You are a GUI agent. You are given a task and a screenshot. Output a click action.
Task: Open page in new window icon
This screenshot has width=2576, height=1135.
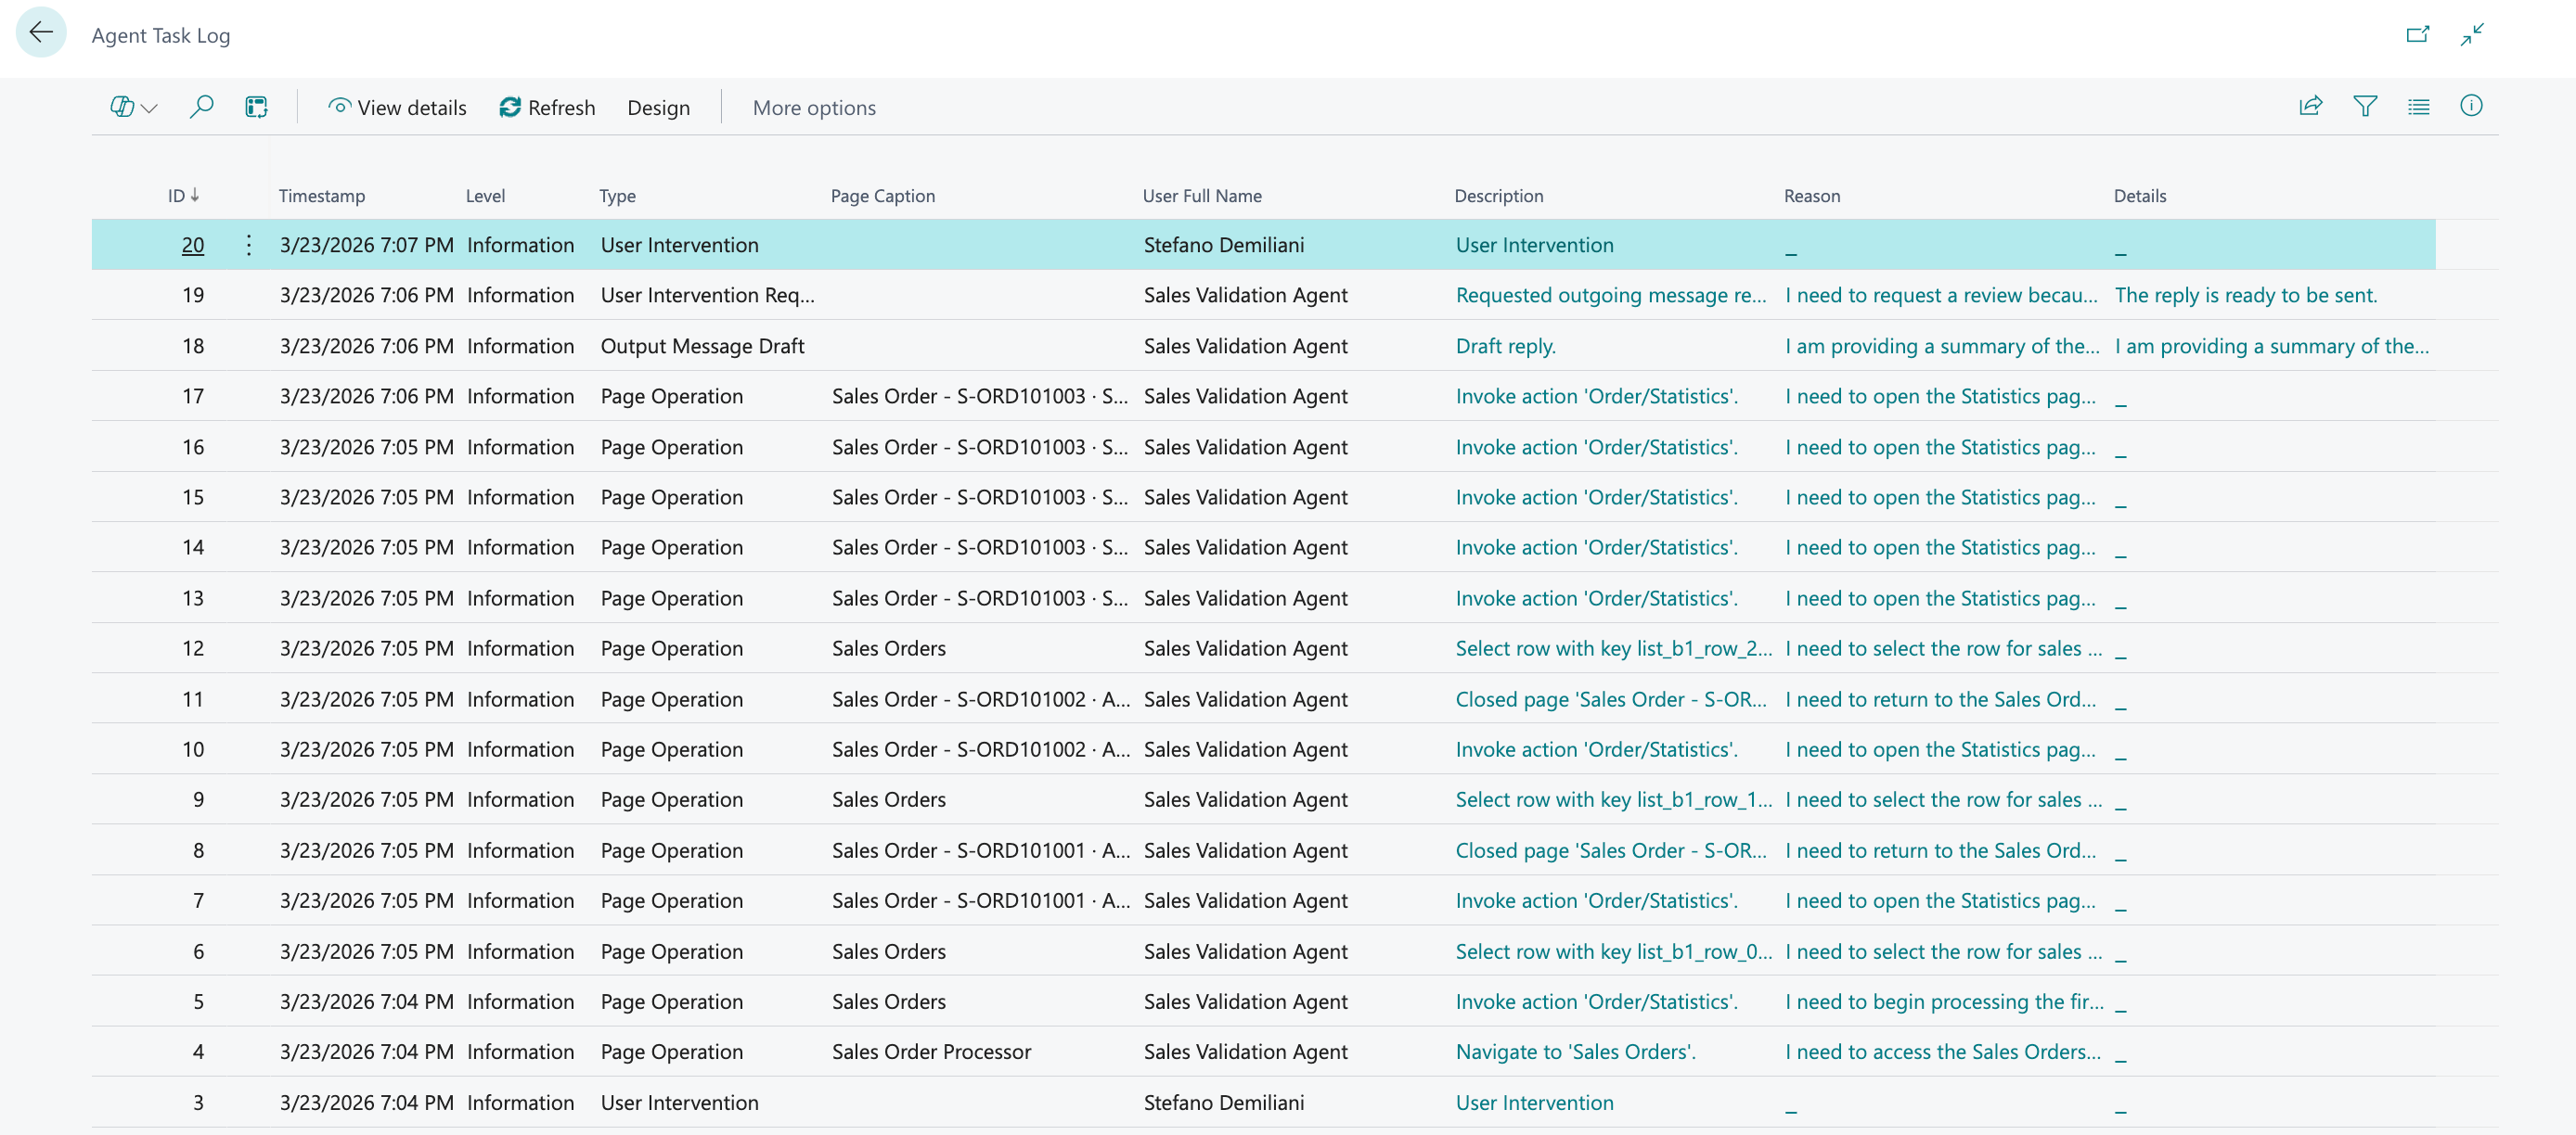(2417, 35)
